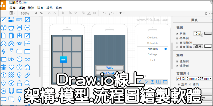Open the background color swatch
Viewport: 213px width, 106px height.
[x=208, y=46]
